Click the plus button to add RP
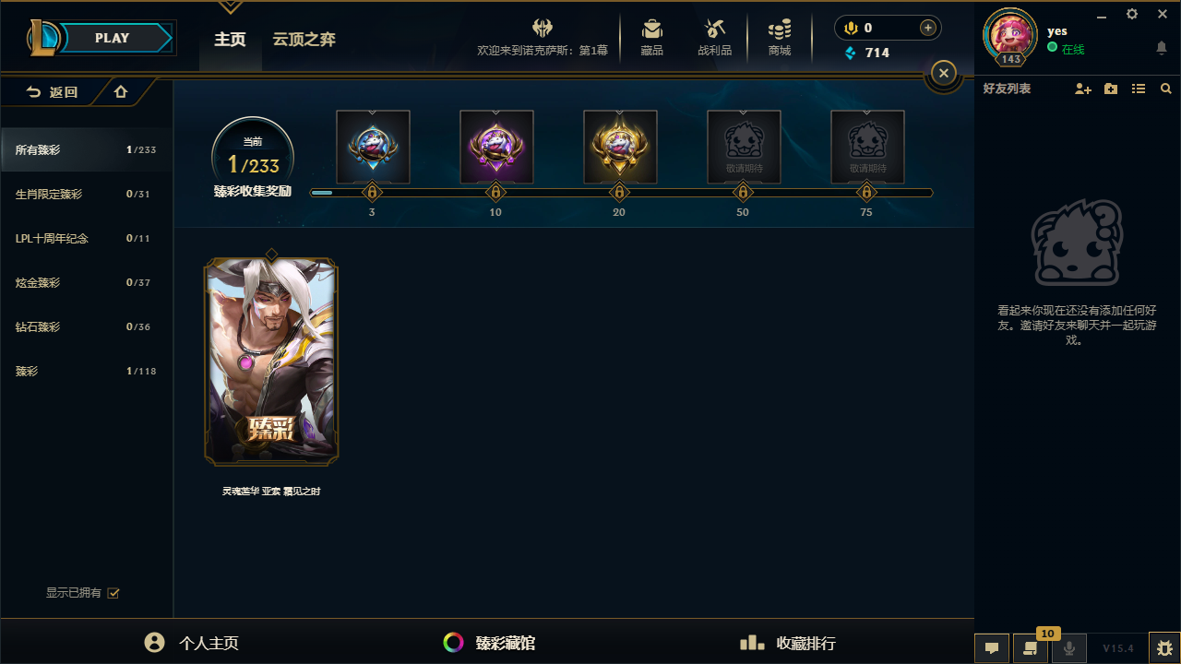This screenshot has width=1181, height=664. pos(928,28)
